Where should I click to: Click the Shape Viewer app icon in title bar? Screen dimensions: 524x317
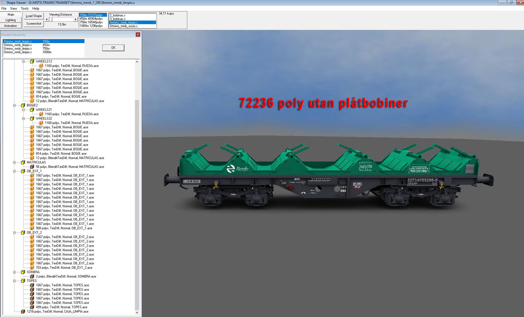point(3,3)
